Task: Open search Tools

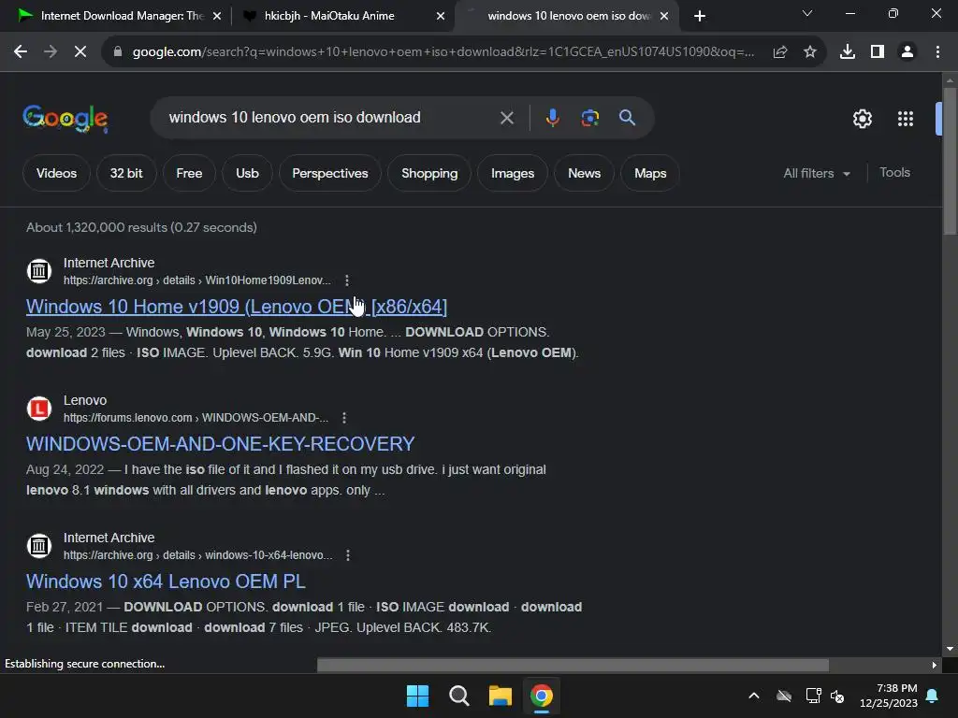Action: [x=894, y=173]
